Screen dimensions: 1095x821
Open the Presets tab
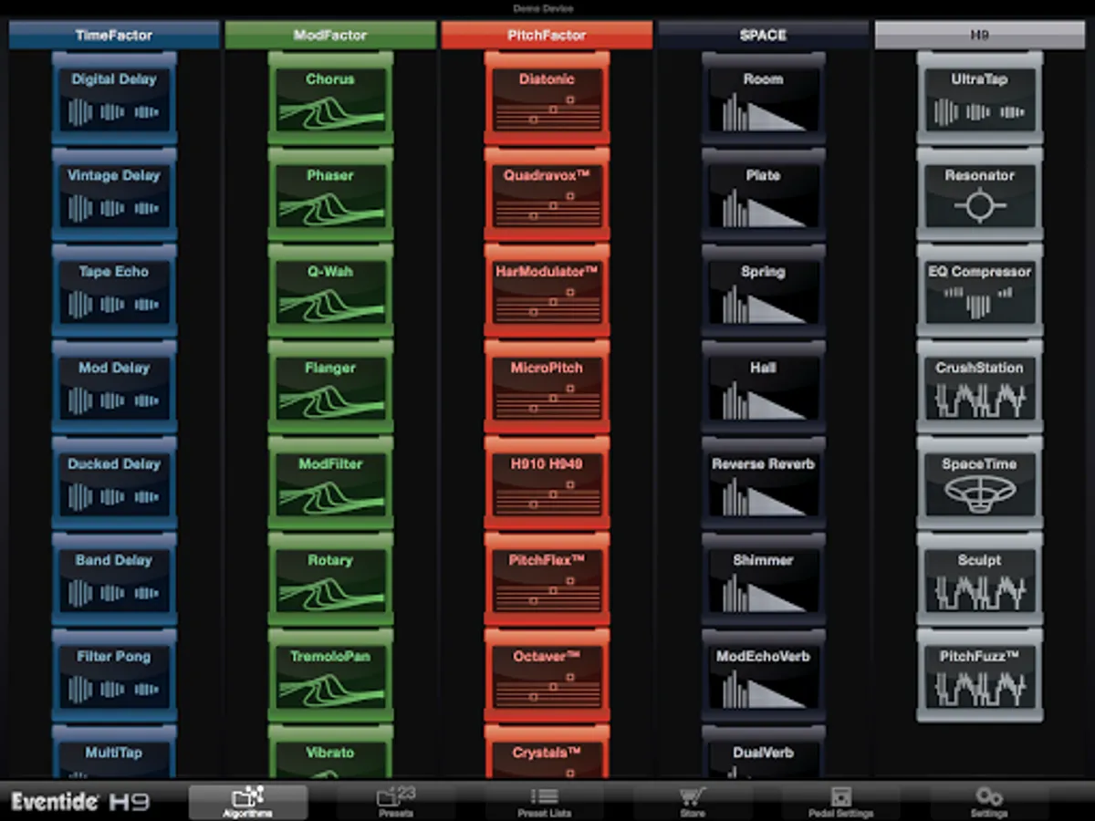point(395,801)
